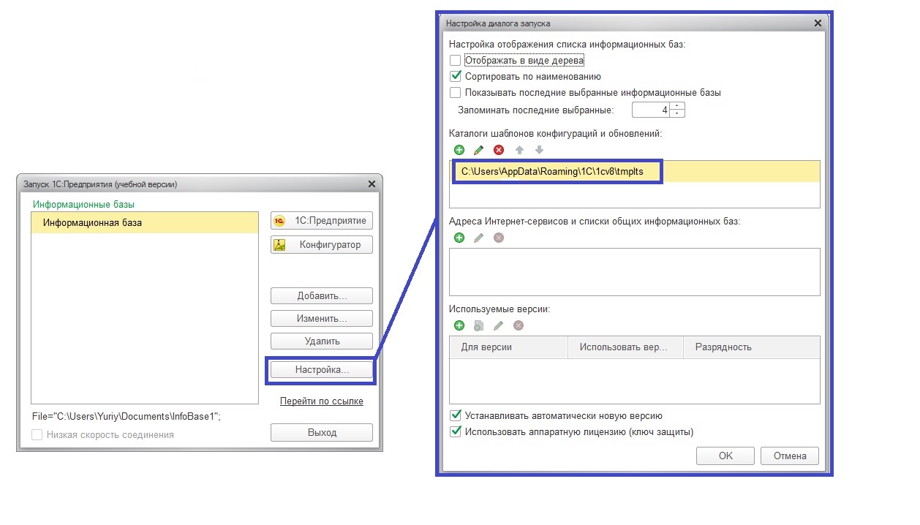Image resolution: width=920 pixels, height=525 pixels.
Task: Uncheck sort by name checkbox
Action: pos(456,76)
